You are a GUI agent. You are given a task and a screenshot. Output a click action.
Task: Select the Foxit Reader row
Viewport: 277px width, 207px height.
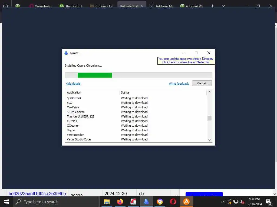coord(136,135)
